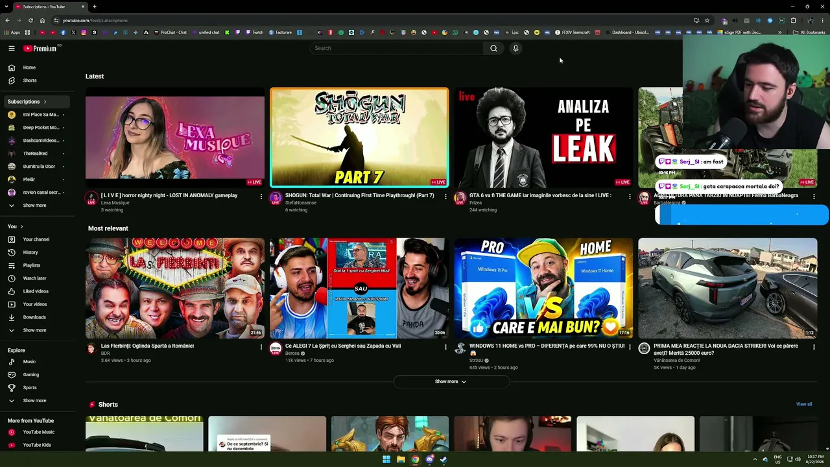Open the unified chat bookmark

pos(206,32)
